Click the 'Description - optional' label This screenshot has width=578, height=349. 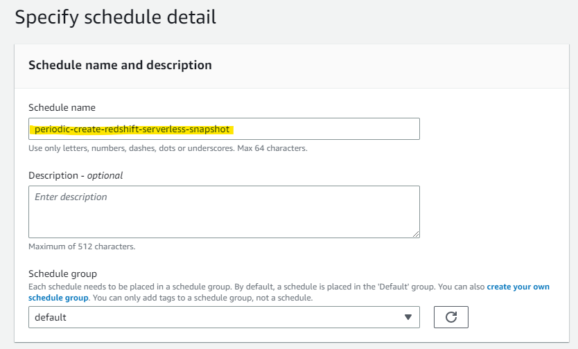pyautogui.click(x=75, y=175)
